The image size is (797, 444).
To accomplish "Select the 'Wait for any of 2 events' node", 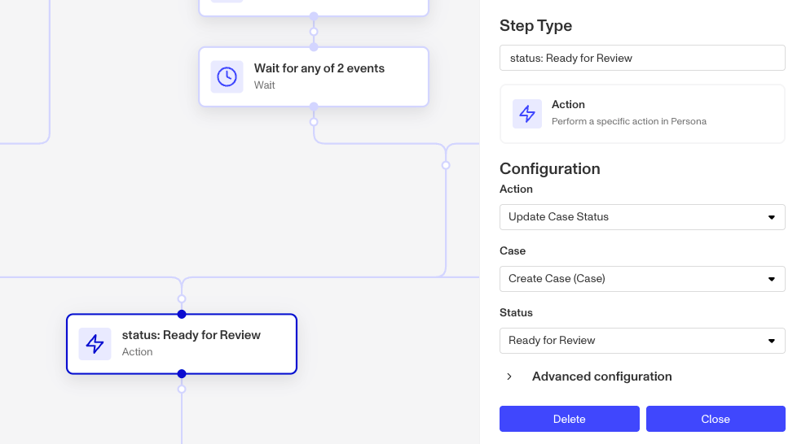I will pyautogui.click(x=314, y=76).
